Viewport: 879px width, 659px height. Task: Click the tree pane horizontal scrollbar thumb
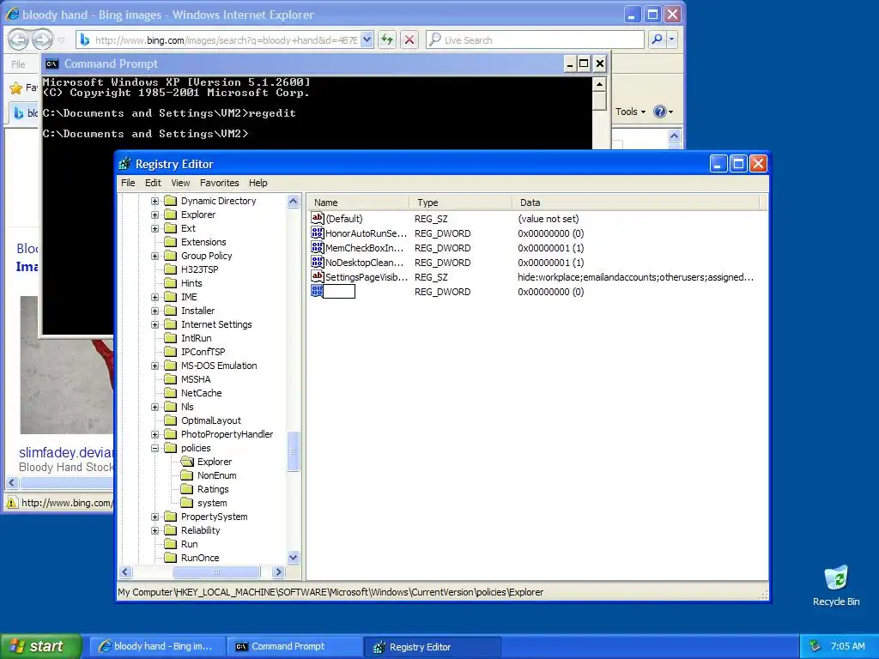point(216,572)
